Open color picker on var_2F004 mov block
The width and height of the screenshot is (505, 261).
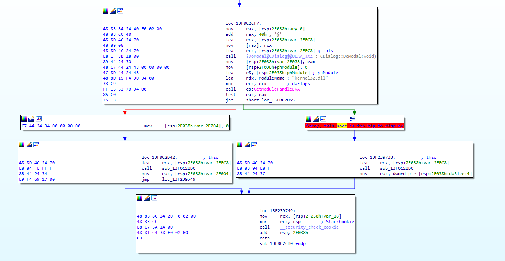(x=24, y=119)
